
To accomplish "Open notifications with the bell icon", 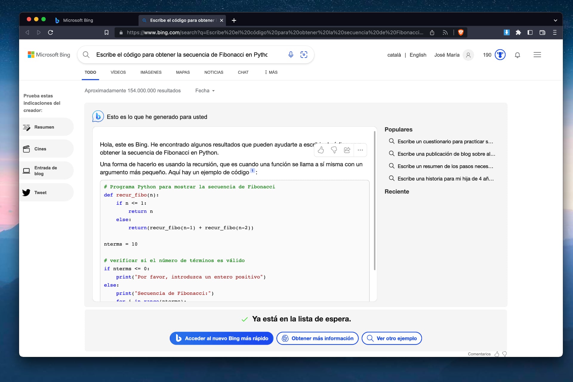I will [x=517, y=55].
